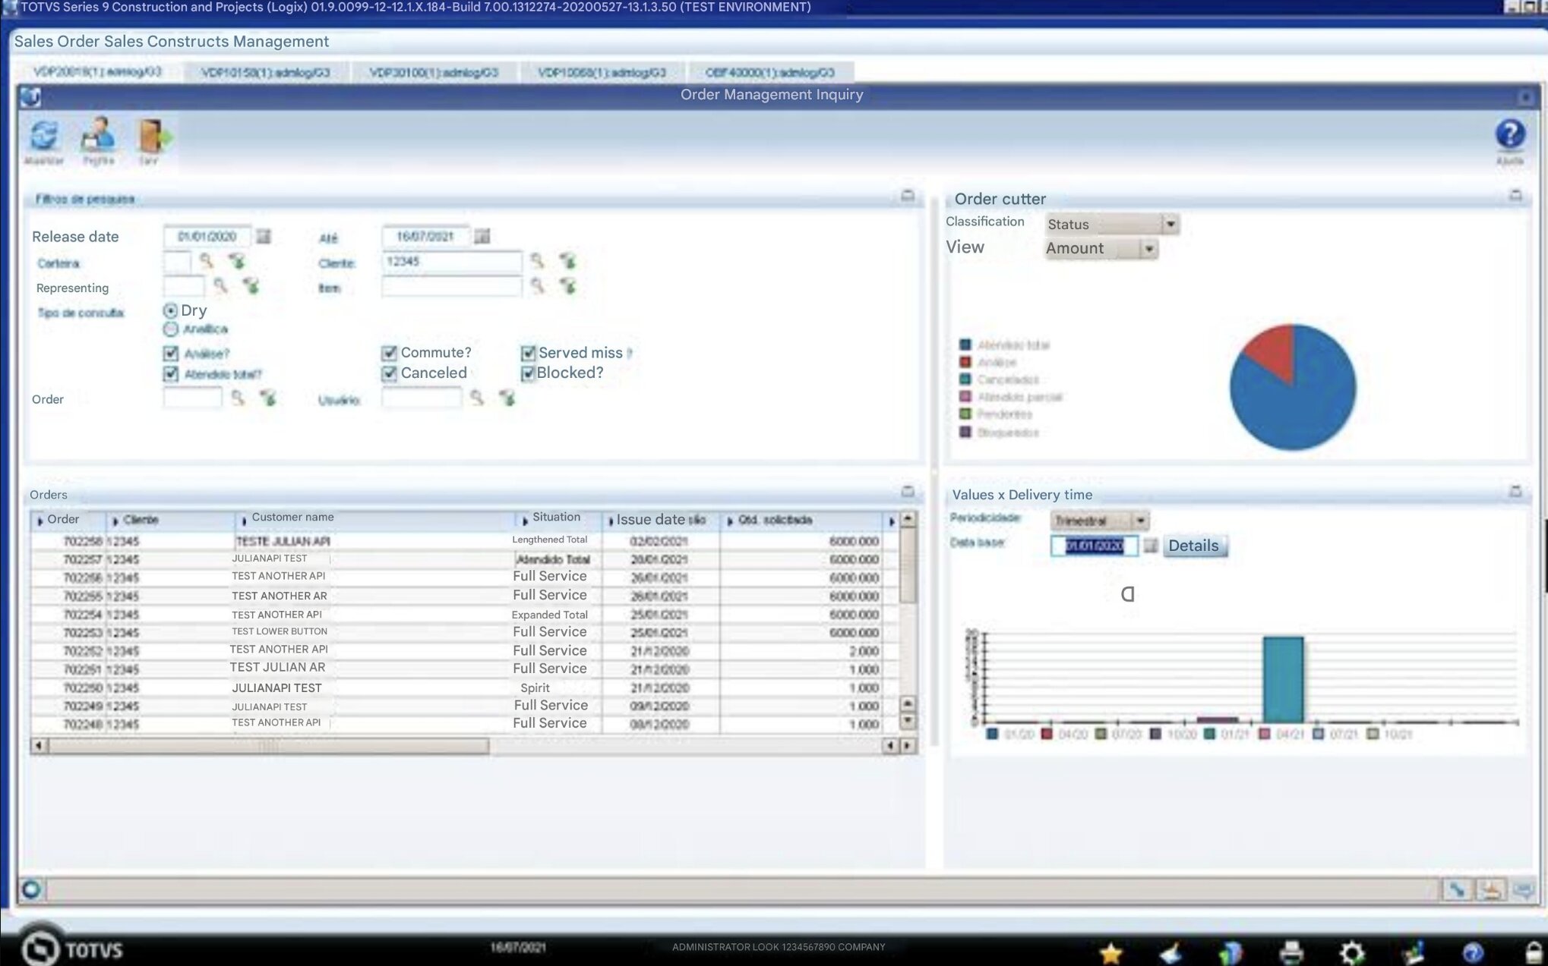Click the Details button

1193,546
